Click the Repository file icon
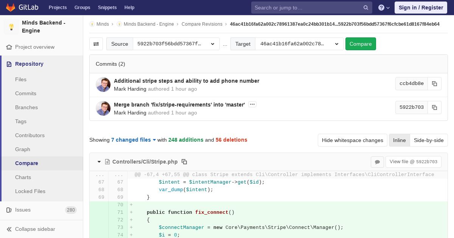This screenshot has width=454, height=238. (x=9, y=64)
